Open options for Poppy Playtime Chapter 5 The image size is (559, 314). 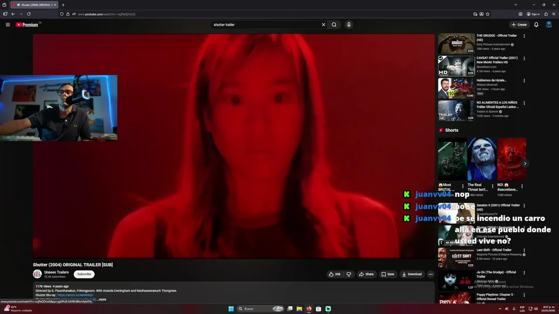524,295
